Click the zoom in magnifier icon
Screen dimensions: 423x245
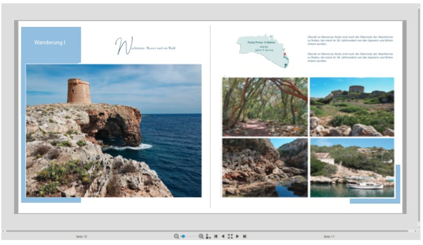coord(201,237)
